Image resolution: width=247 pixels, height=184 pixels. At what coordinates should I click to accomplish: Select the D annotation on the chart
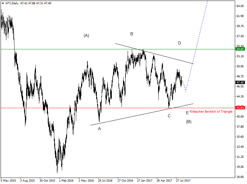[x=179, y=44]
